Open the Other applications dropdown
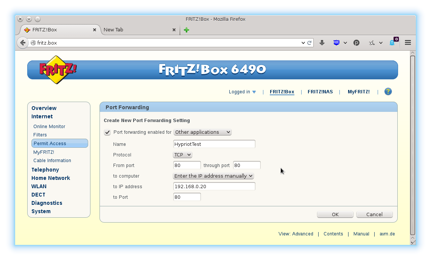This screenshot has width=431, height=260. click(202, 132)
